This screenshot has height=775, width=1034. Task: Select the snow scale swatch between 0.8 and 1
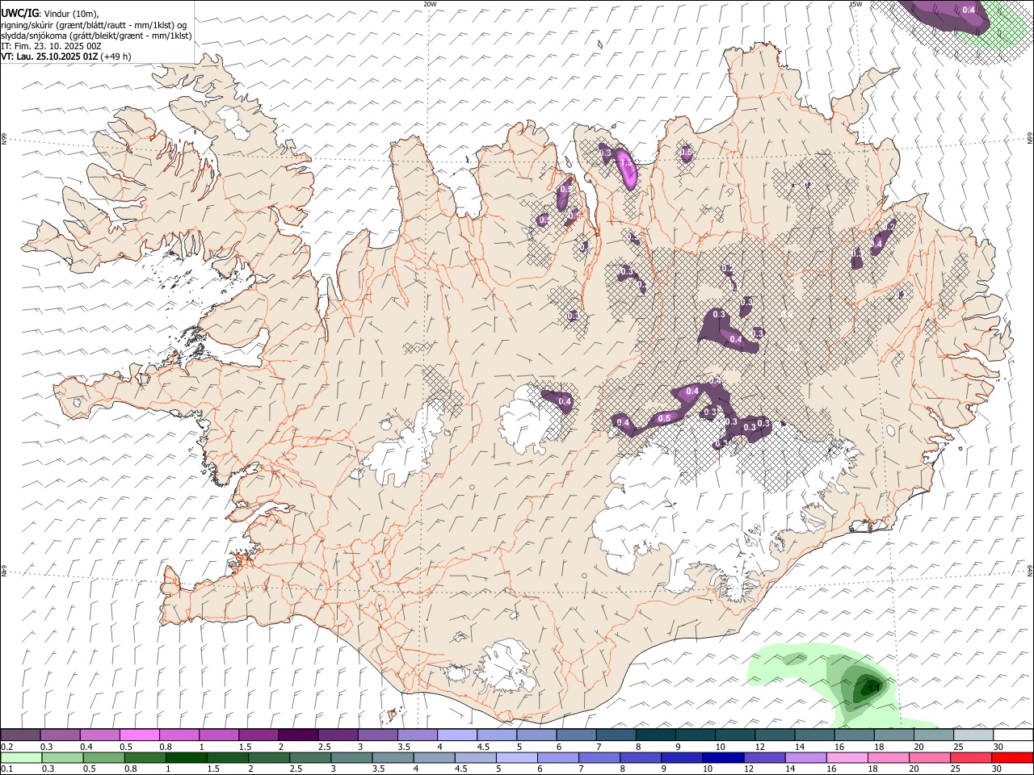[179, 735]
